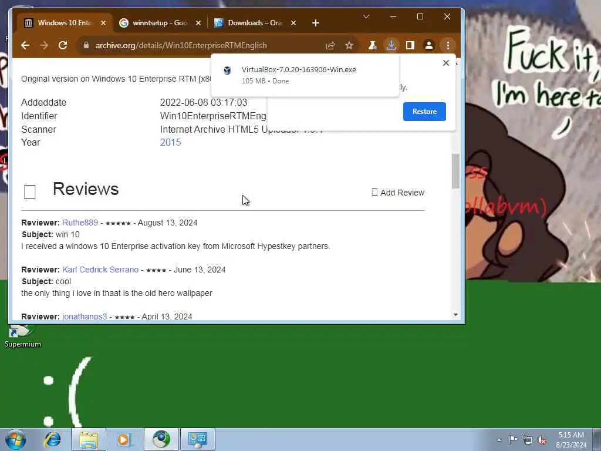Click the scrollbar down arrow
Viewport: 601px width, 451px height.
point(455,315)
